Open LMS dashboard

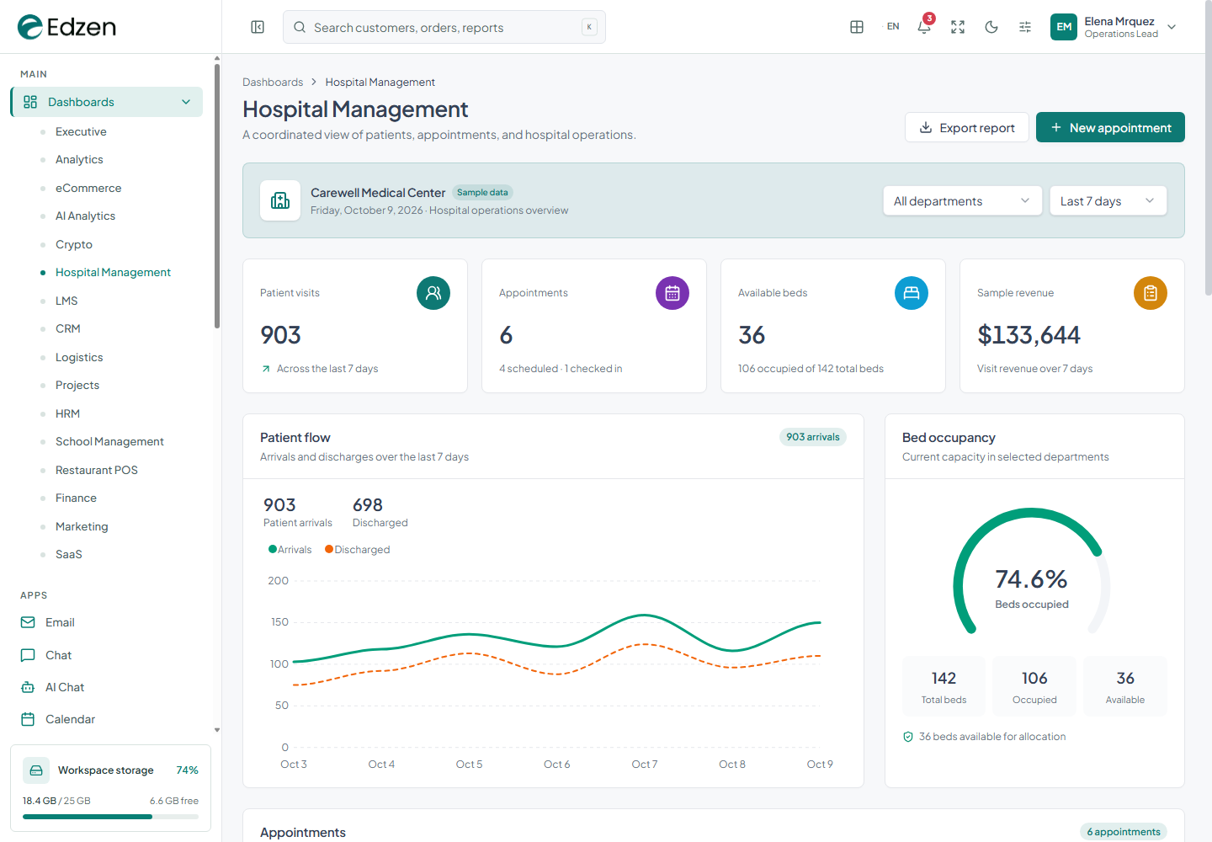(66, 301)
